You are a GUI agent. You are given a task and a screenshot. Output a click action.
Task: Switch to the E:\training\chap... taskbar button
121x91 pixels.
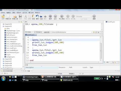click(x=31, y=77)
